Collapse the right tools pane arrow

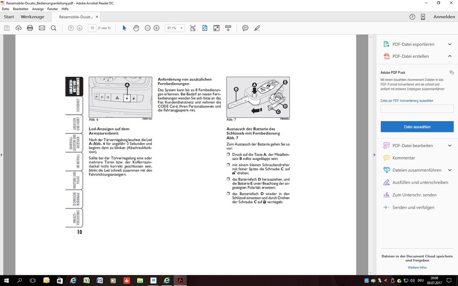tap(374, 155)
